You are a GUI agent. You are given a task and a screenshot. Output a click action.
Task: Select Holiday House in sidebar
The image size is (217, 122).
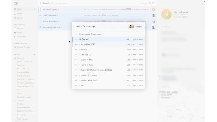pos(23,107)
